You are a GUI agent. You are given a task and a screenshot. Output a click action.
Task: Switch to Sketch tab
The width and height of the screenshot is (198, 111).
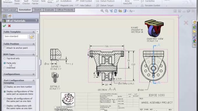(x=38, y=10)
